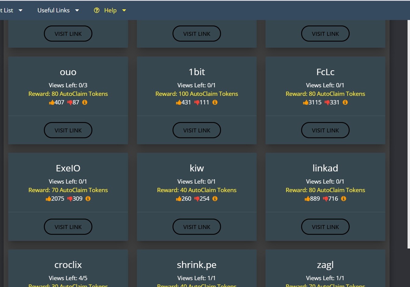Click 'Views Left: 1/1' on zagl card

325,278
